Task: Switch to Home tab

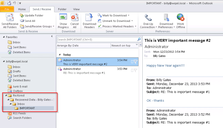Action: click(22, 9)
